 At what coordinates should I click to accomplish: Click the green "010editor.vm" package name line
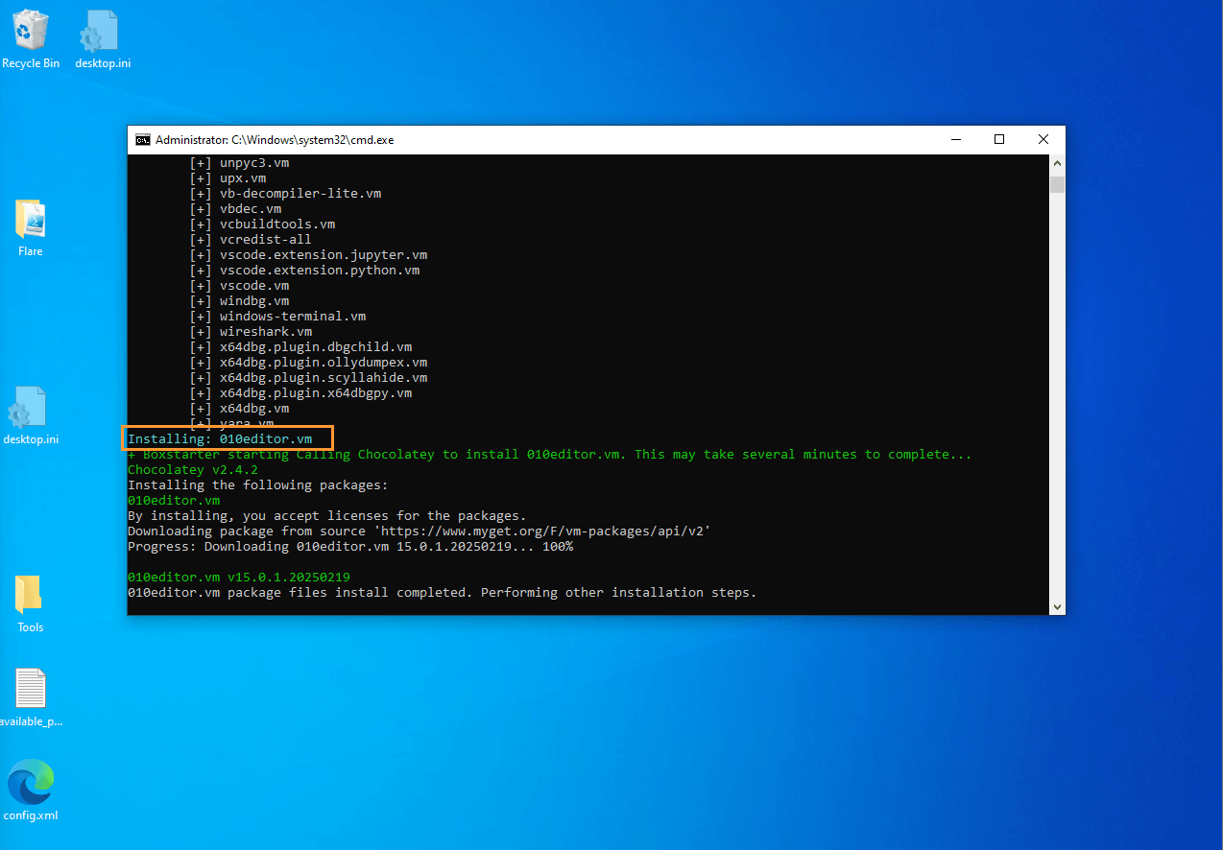174,501
